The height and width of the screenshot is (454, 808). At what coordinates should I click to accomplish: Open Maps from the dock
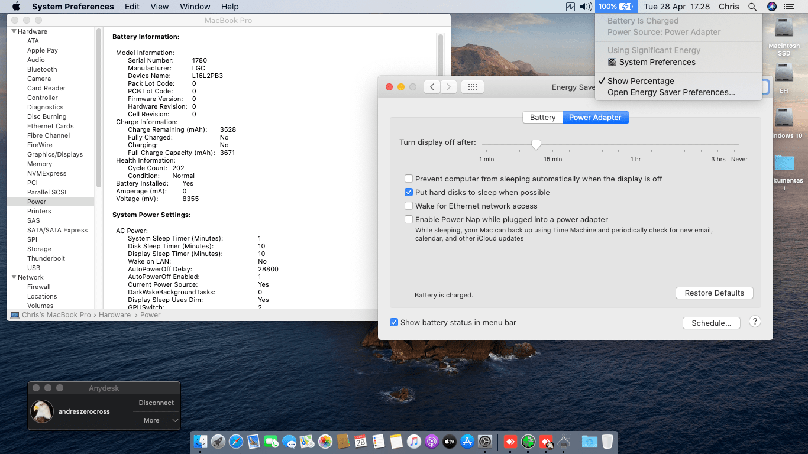(307, 441)
